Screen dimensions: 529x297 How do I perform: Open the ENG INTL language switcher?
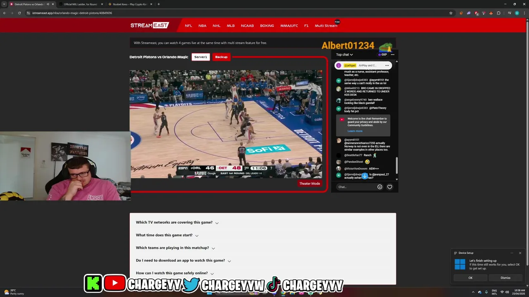[494, 292]
